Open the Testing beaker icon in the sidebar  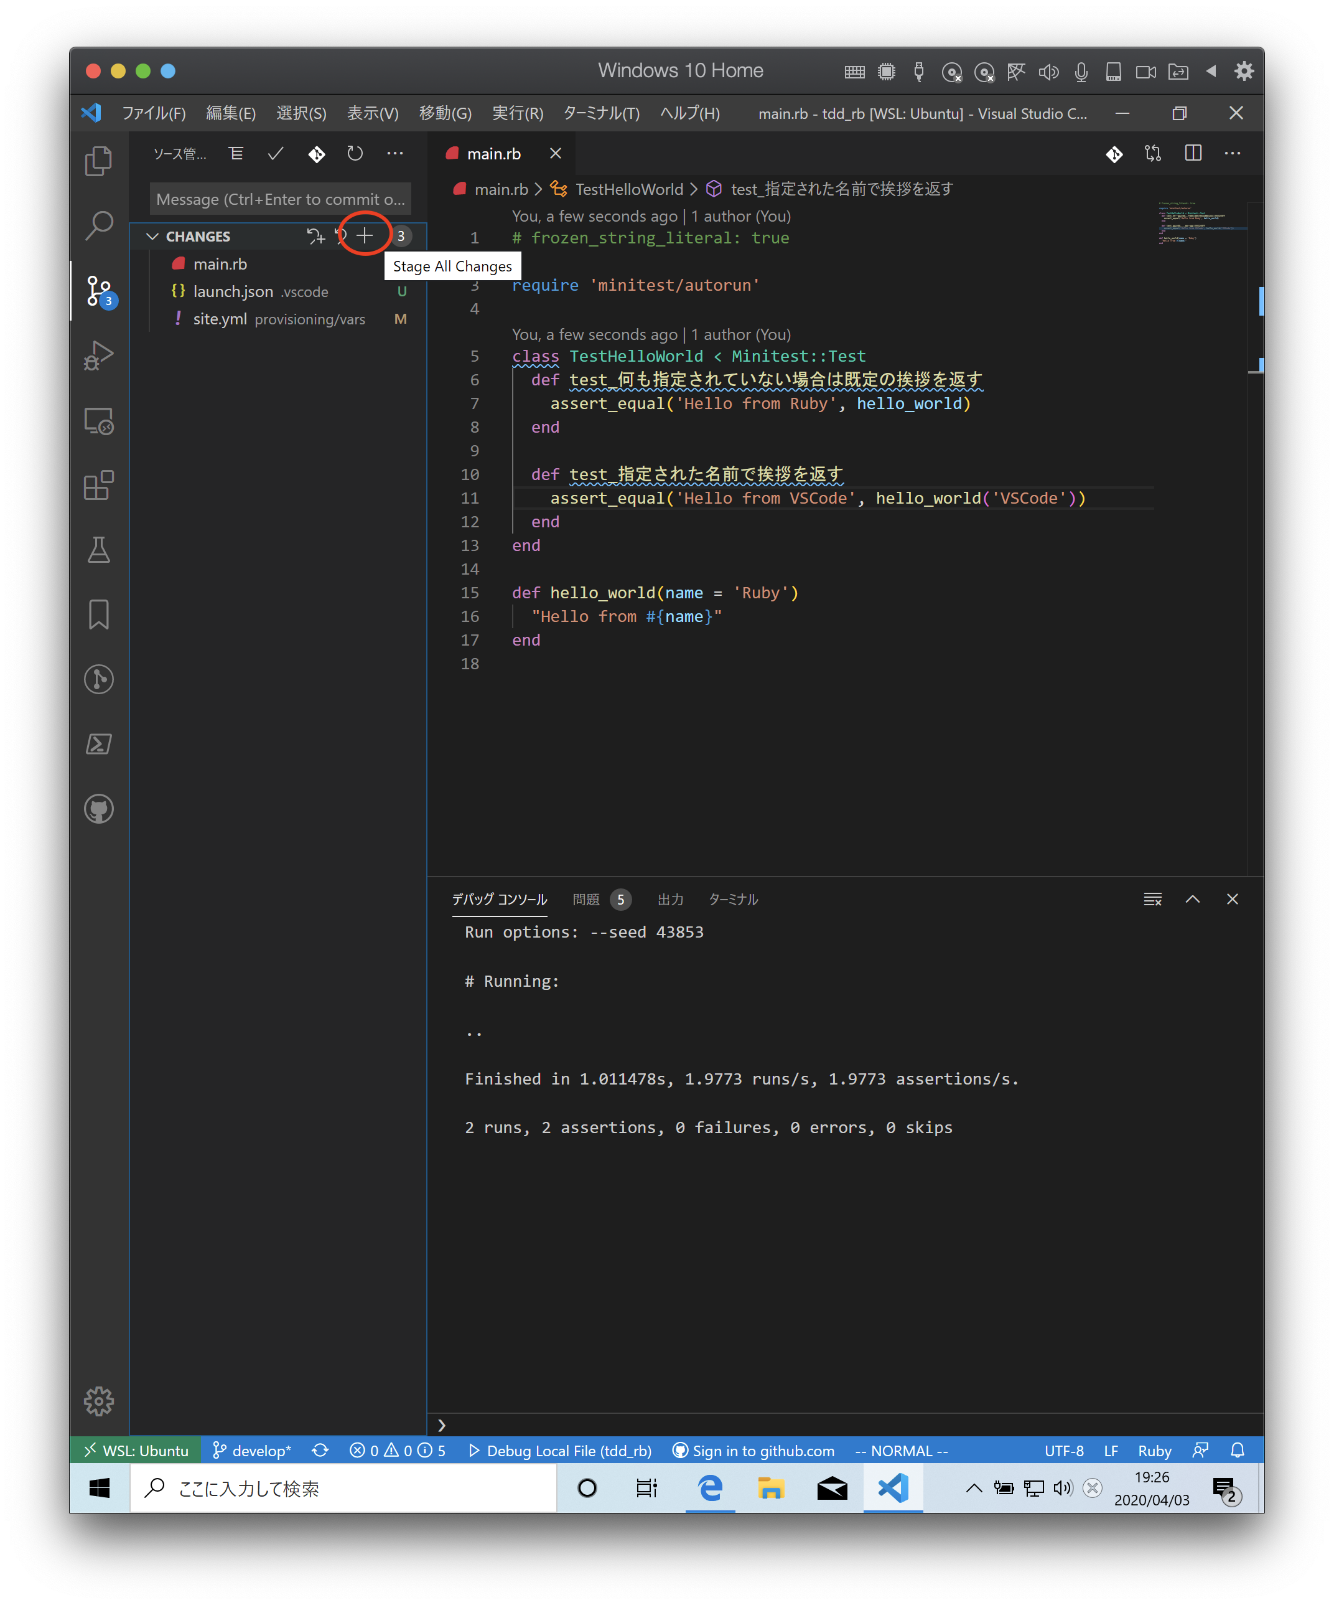click(x=100, y=550)
